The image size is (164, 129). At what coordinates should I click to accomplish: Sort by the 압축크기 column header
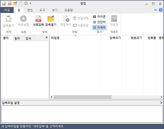point(112,38)
